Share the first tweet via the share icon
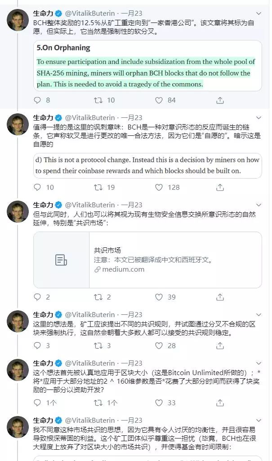This screenshot has height=461, width=272. (220, 101)
